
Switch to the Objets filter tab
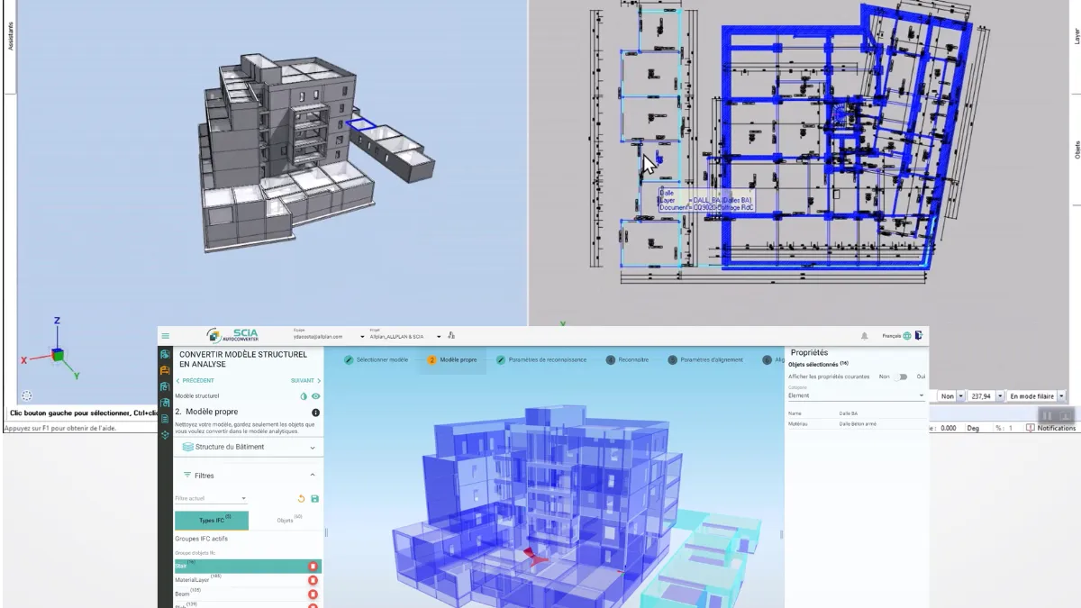[x=285, y=520]
